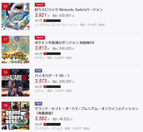Click 3,921 weekly sales figure
The width and height of the screenshot is (143, 132).
41,15
